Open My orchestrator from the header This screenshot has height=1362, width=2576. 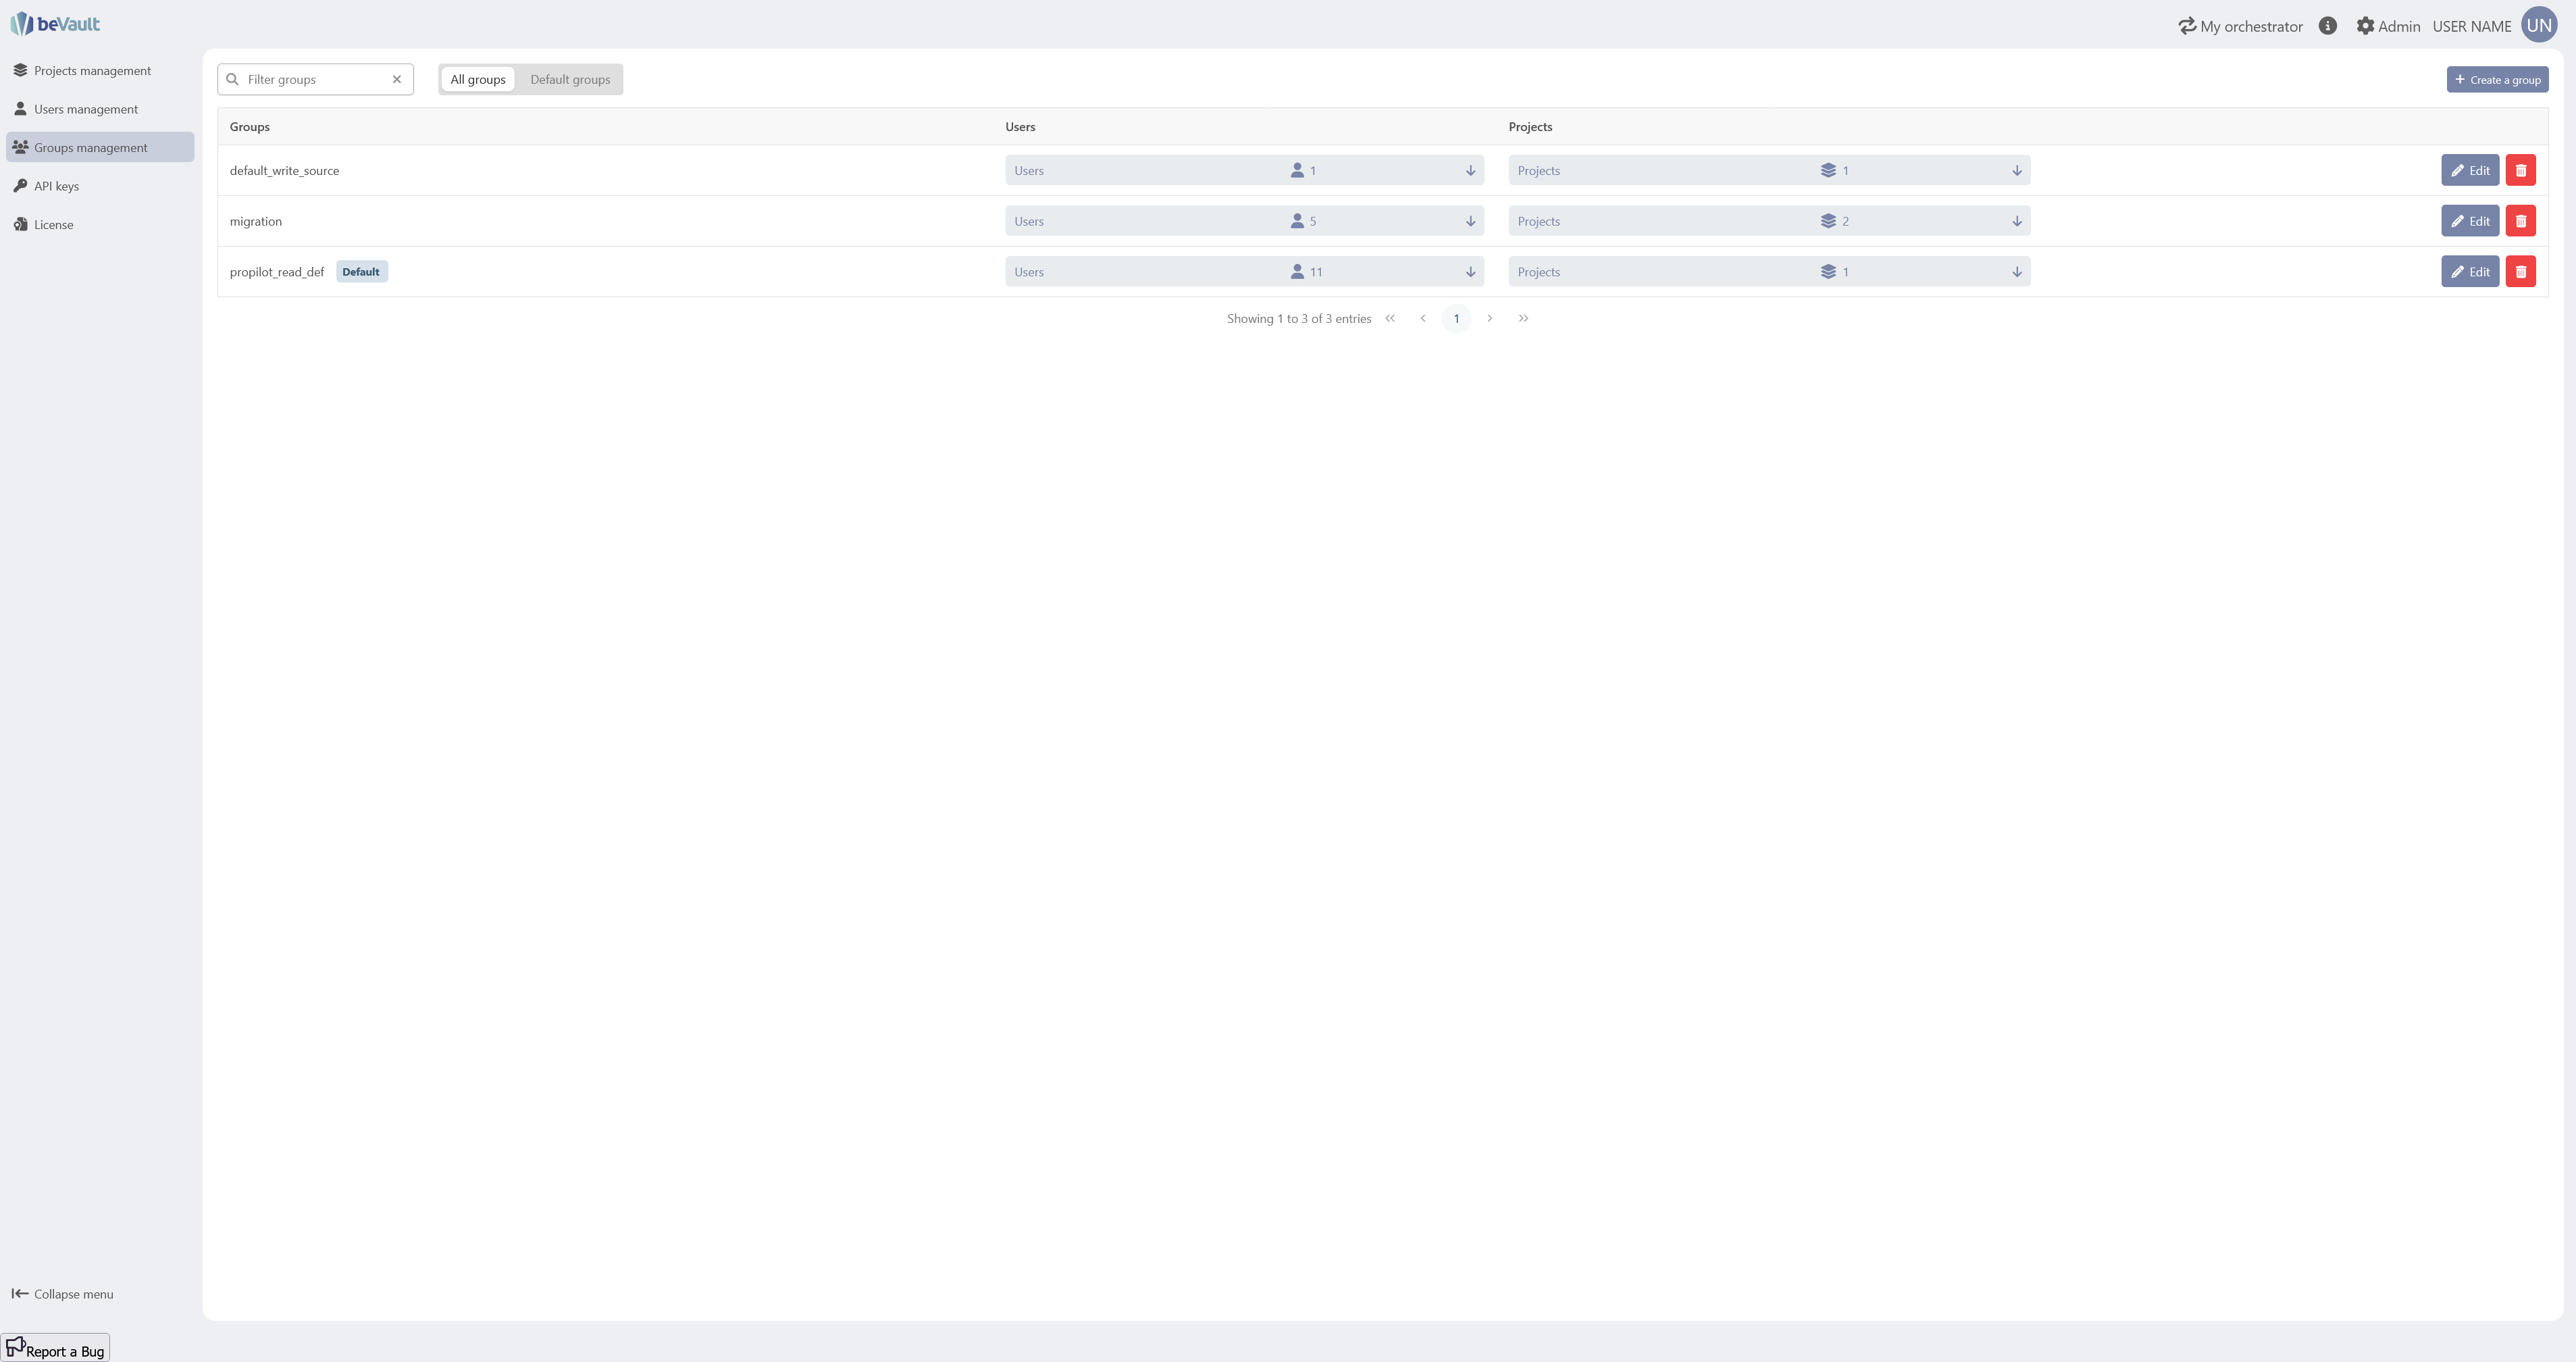coord(2240,26)
